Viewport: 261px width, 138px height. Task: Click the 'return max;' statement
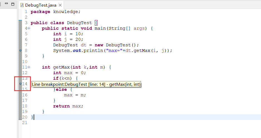pyautogui.click(x=68, y=106)
